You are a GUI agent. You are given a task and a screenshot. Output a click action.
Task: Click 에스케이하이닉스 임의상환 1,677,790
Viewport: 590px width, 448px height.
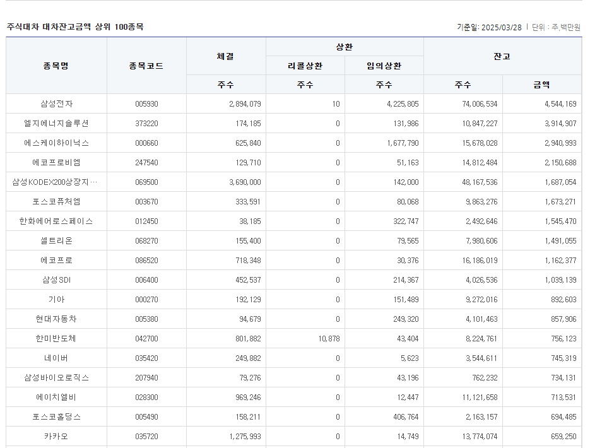pos(403,143)
